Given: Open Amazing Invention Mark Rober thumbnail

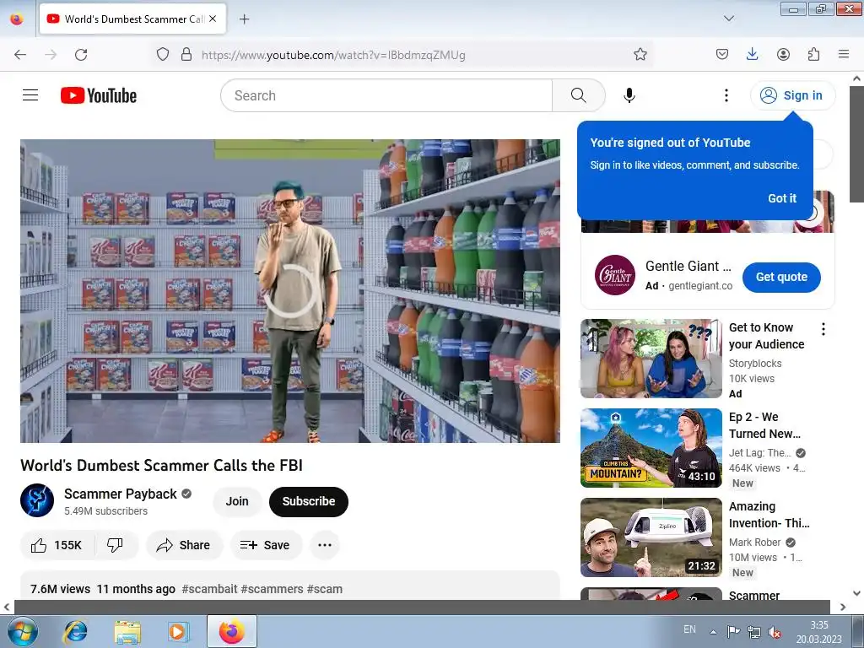Looking at the screenshot, I should coord(651,537).
